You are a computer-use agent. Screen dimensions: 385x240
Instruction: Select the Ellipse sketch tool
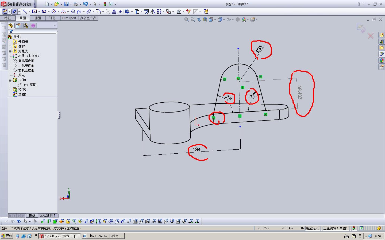coord(89,11)
